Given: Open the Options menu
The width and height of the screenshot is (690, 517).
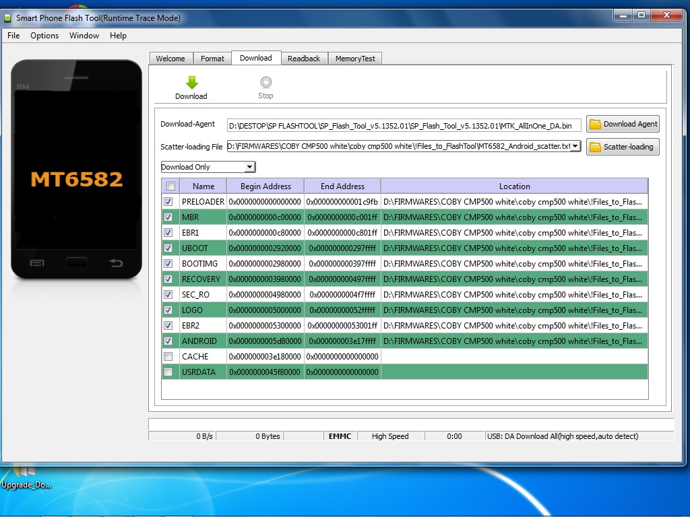Looking at the screenshot, I should tap(44, 36).
